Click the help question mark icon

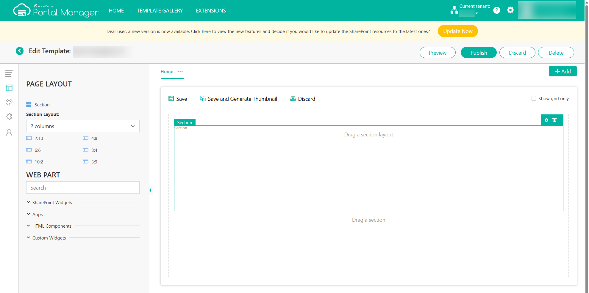497,10
